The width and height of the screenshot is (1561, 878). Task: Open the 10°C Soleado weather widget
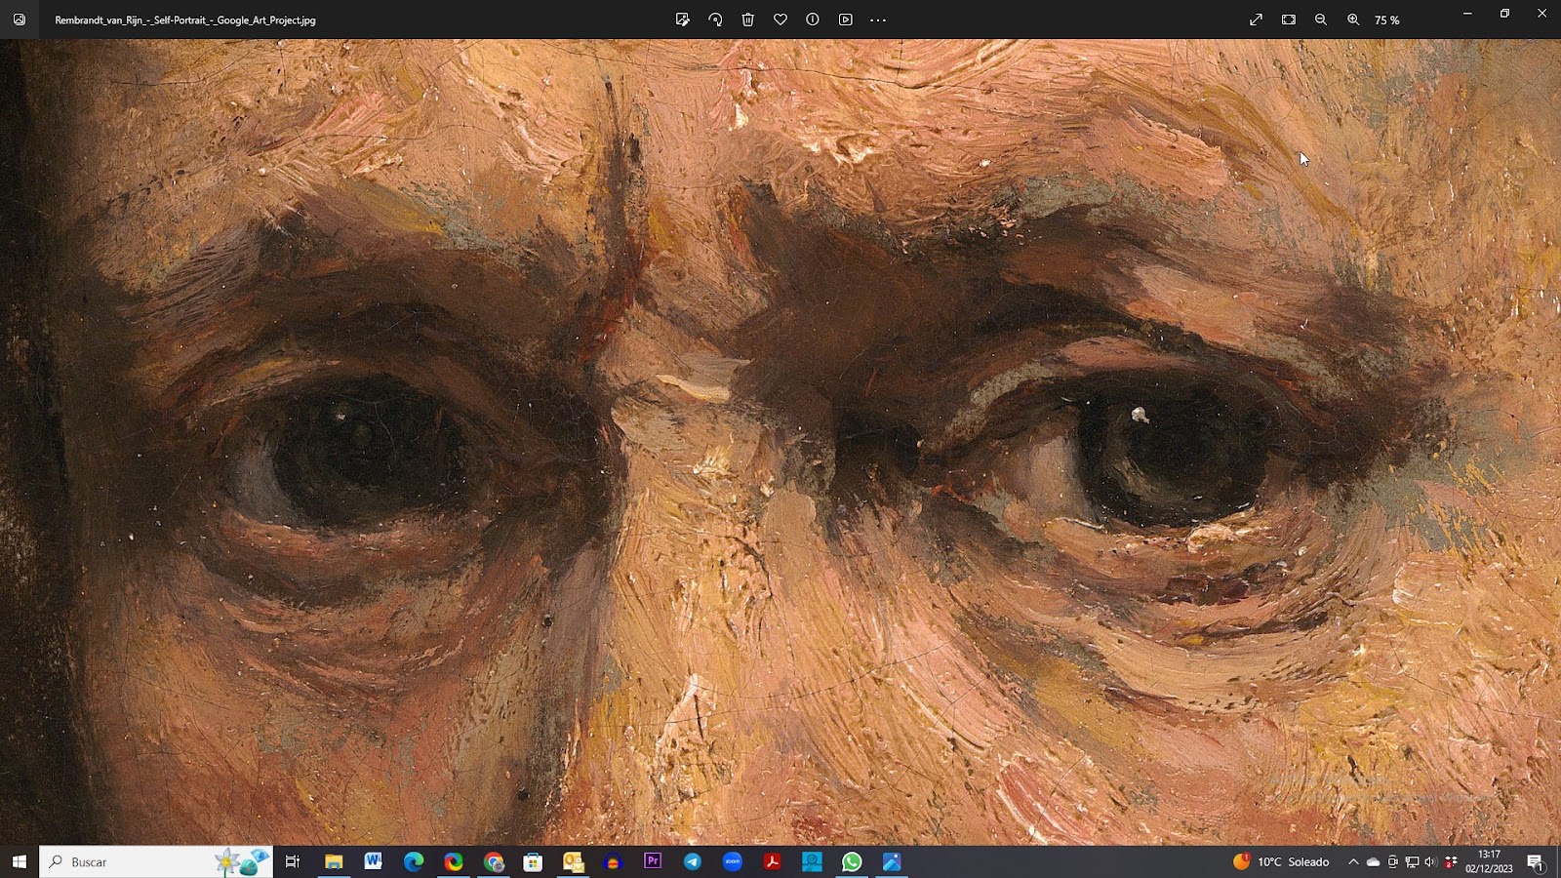[x=1281, y=861]
